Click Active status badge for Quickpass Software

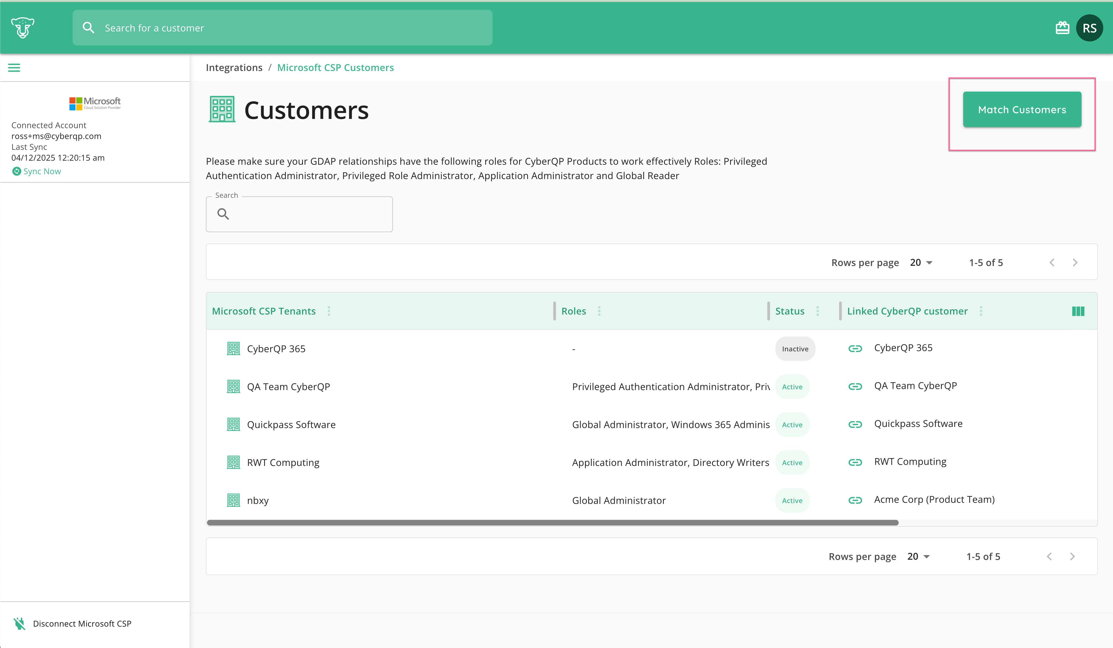tap(792, 425)
